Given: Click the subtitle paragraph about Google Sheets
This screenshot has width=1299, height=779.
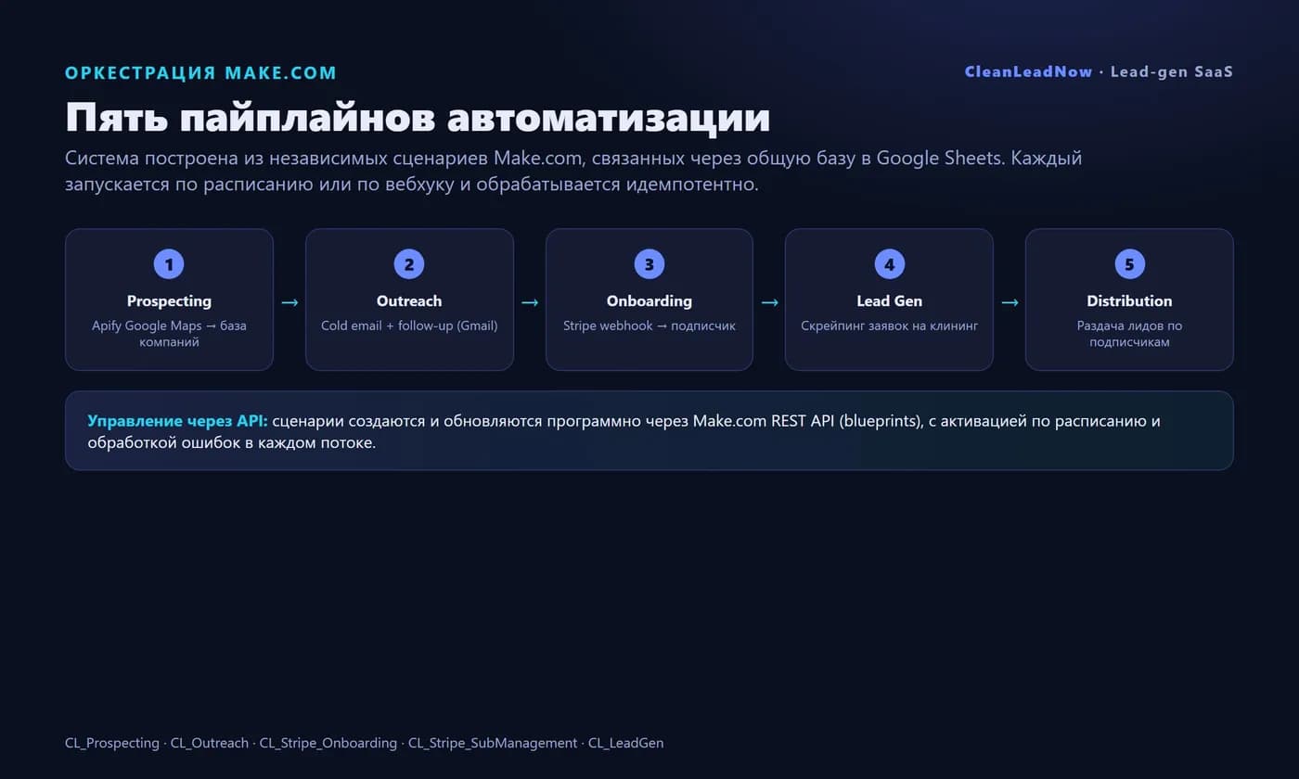Looking at the screenshot, I should pos(573,171).
